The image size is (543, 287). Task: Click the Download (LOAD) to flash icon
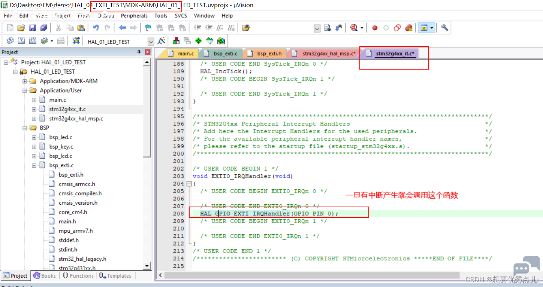(x=76, y=41)
